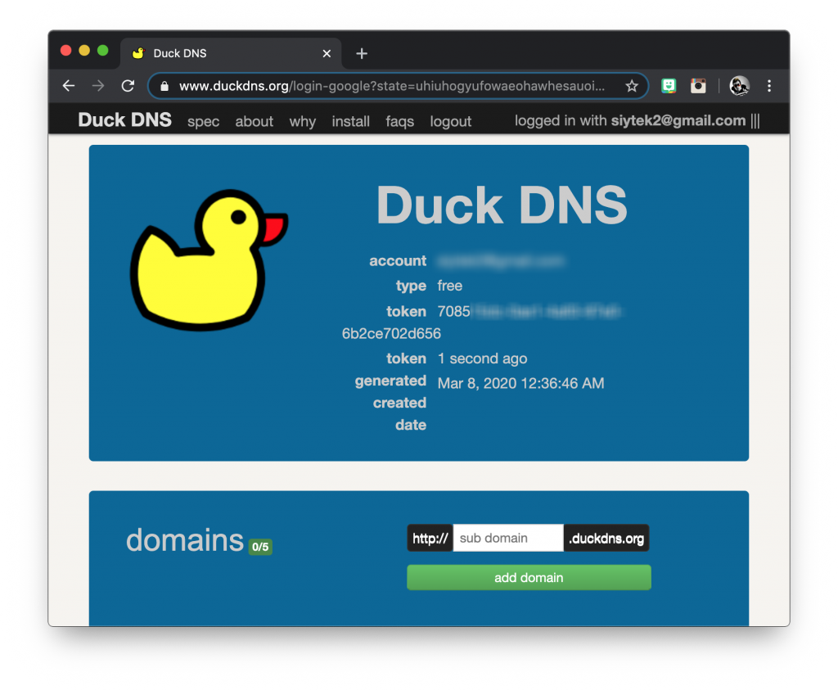The height and width of the screenshot is (690, 838).
Task: Click the sub domain input field
Action: pyautogui.click(x=508, y=539)
